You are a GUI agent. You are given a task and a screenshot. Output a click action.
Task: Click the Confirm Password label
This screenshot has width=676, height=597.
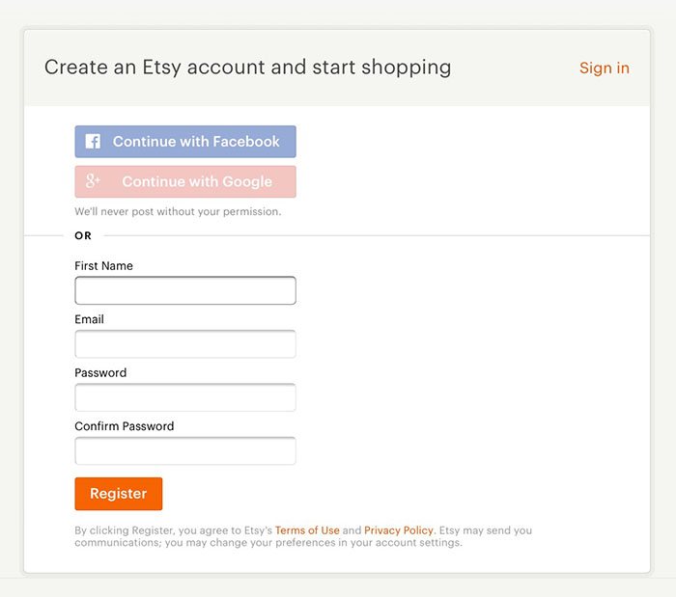click(125, 426)
